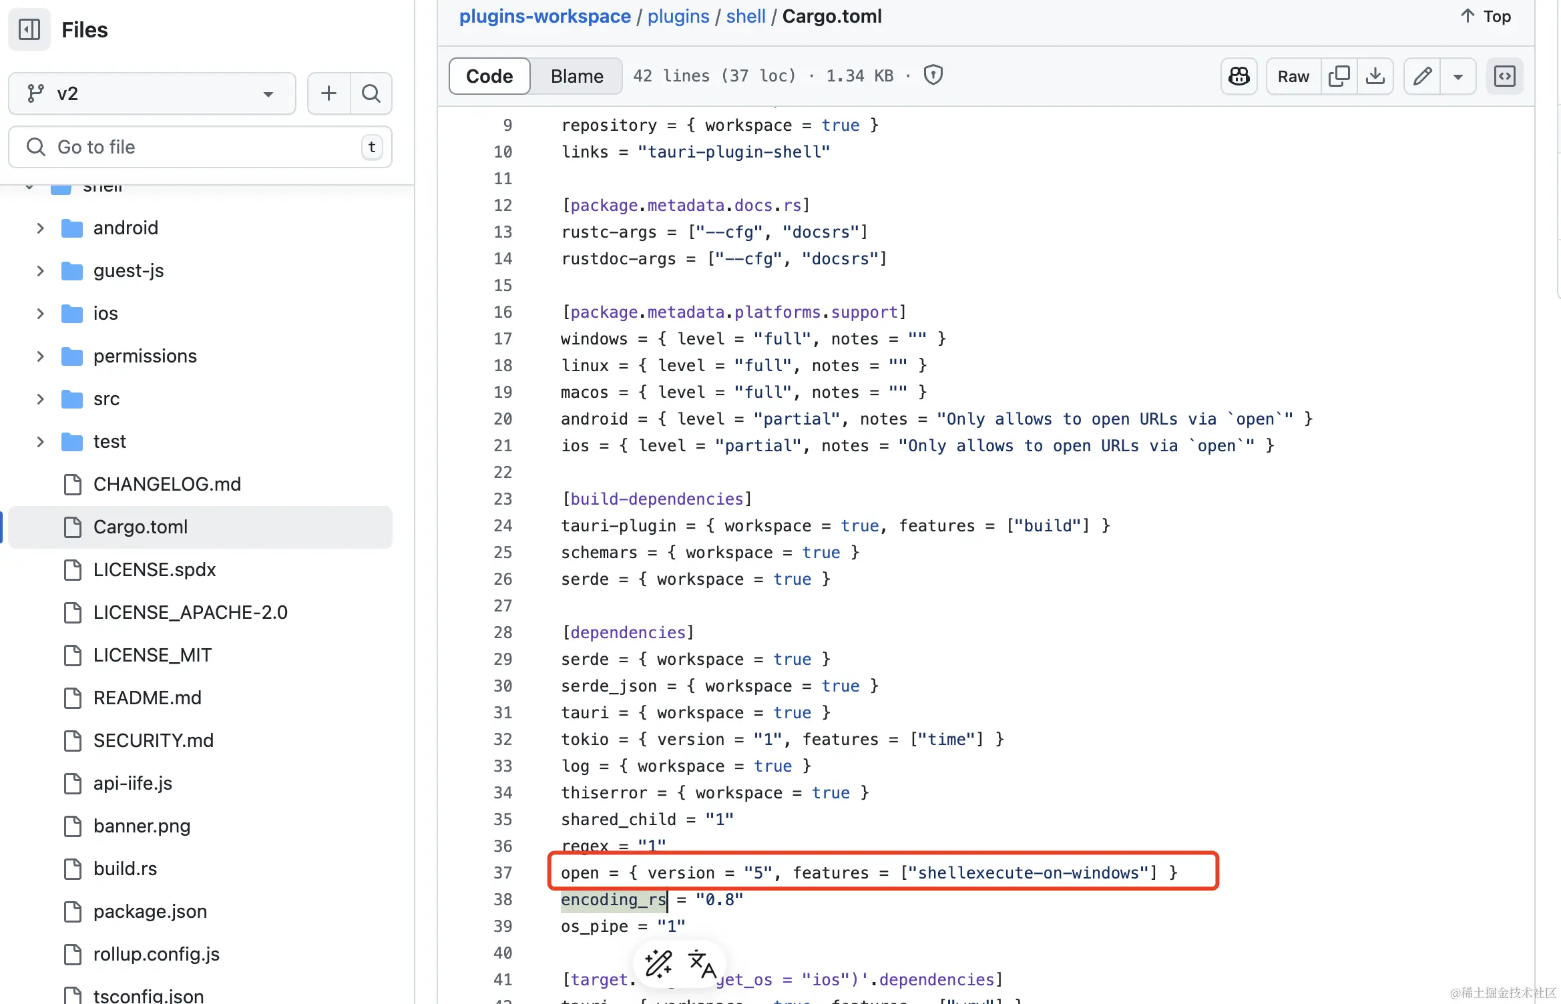This screenshot has height=1004, width=1561.
Task: Open the symbols panel icon
Action: [x=1504, y=76]
